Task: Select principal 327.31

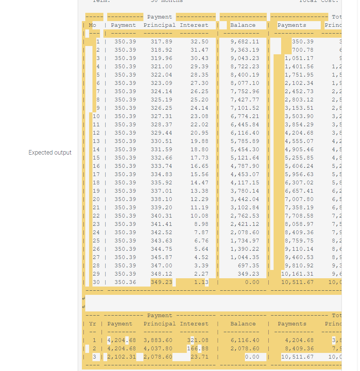Action: [x=161, y=116]
